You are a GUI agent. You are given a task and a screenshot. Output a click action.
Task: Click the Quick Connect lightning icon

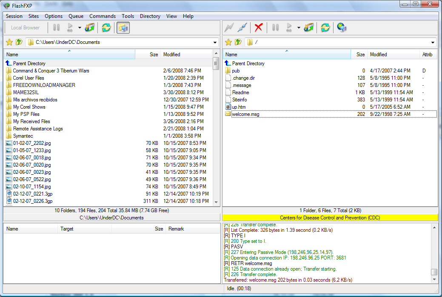pos(229,27)
